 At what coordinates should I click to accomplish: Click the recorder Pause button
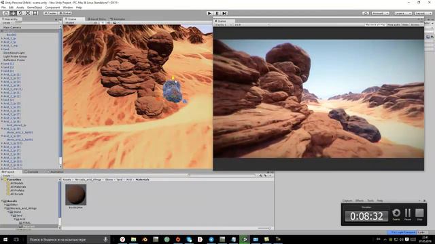click(x=408, y=215)
